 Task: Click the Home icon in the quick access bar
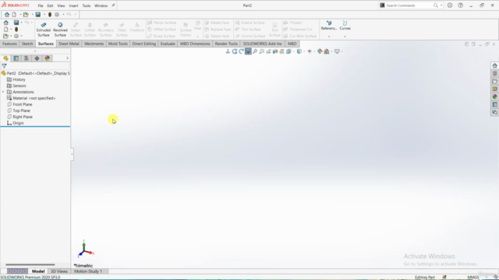(7, 14)
